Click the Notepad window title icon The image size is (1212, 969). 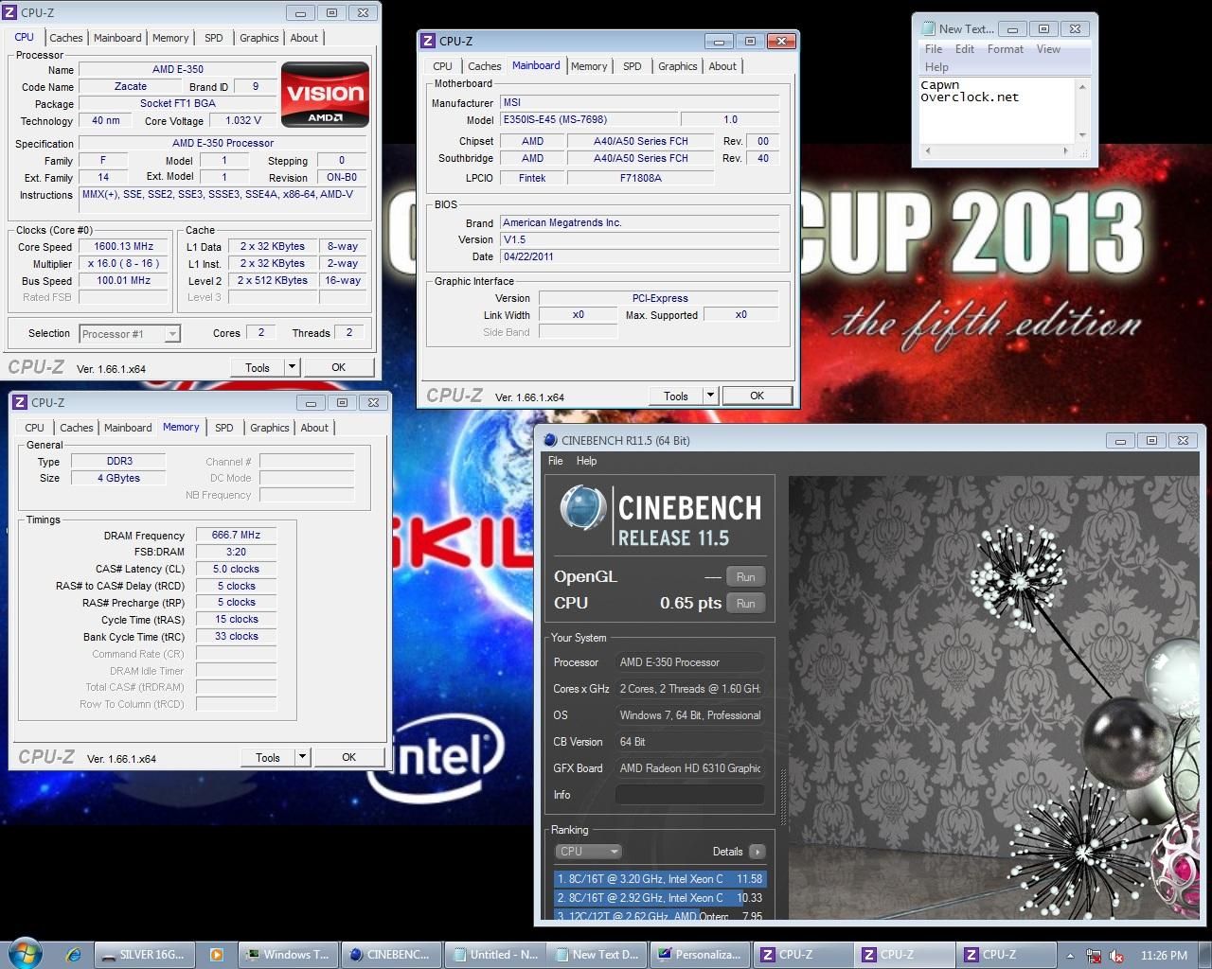927,28
